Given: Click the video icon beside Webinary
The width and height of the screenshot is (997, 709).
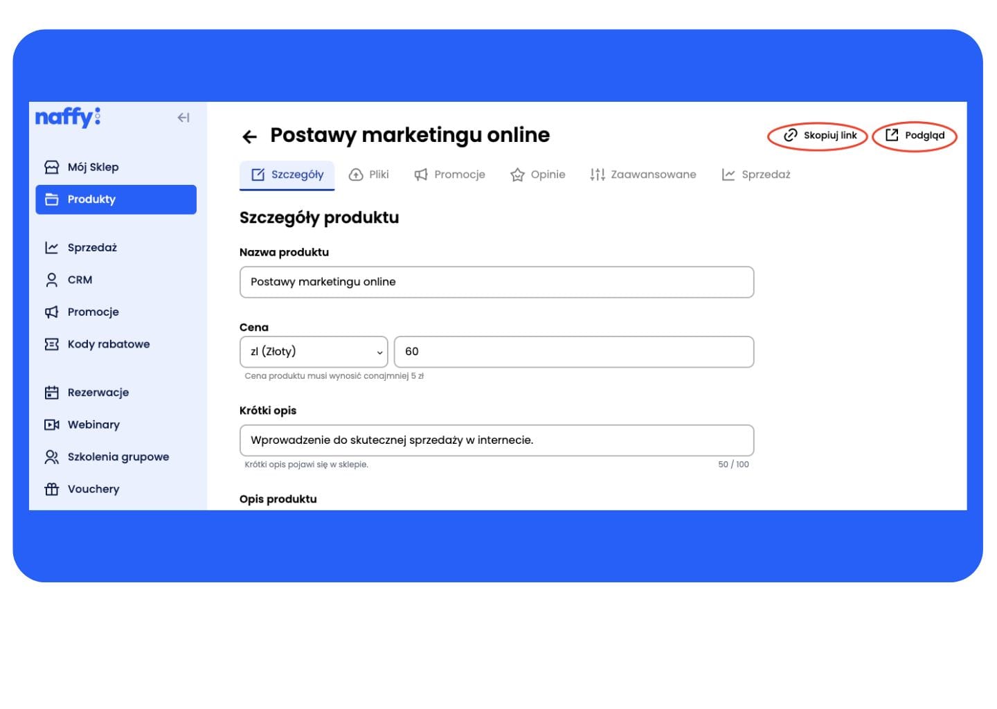Looking at the screenshot, I should [x=52, y=424].
